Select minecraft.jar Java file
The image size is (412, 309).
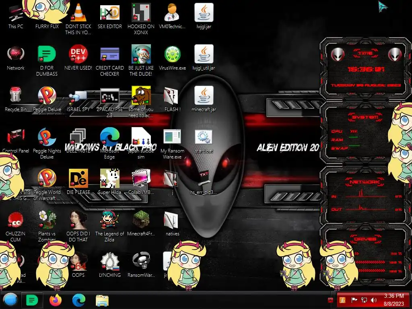coord(204,95)
